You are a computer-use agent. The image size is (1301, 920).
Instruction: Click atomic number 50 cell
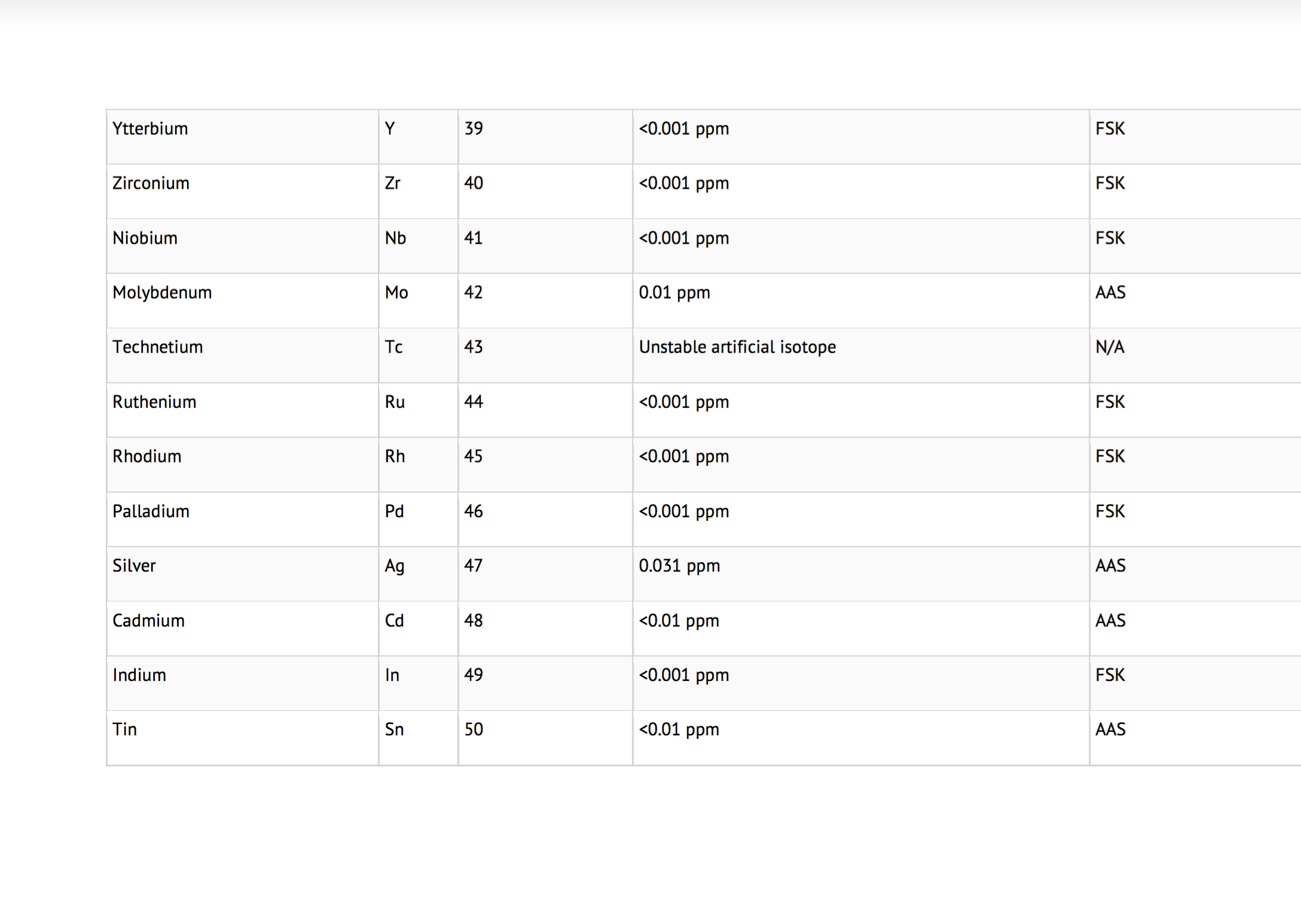coord(473,729)
